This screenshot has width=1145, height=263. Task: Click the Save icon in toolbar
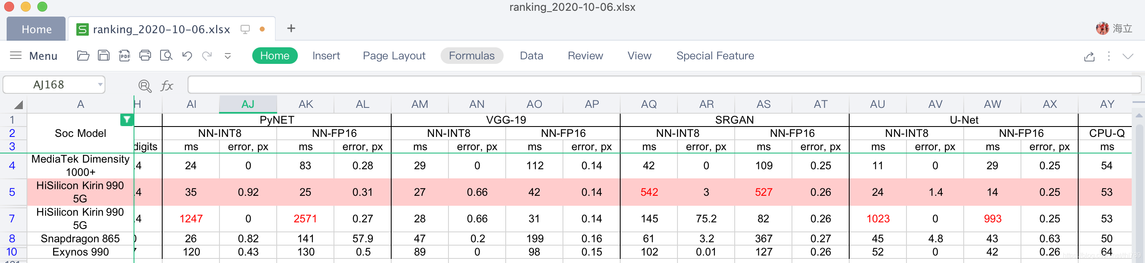point(104,56)
